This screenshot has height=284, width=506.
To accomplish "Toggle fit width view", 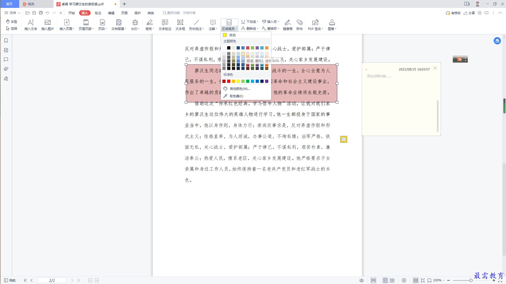I will click(429, 280).
